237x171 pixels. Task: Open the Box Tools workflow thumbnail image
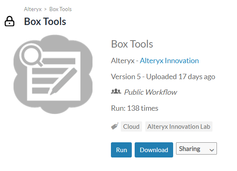pos(53,74)
